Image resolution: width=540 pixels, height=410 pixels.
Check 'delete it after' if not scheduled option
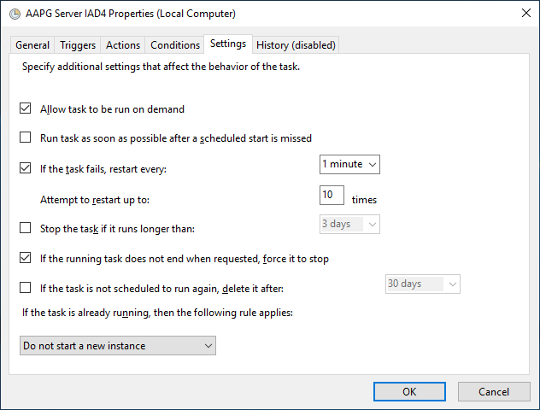[26, 288]
